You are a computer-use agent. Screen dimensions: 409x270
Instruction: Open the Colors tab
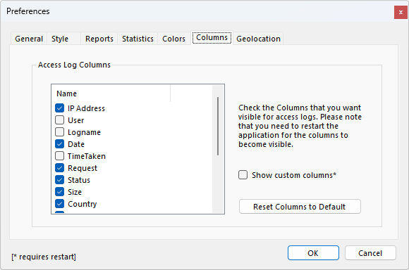tap(173, 39)
